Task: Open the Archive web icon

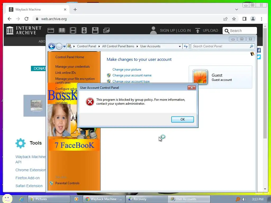Action: point(51,30)
